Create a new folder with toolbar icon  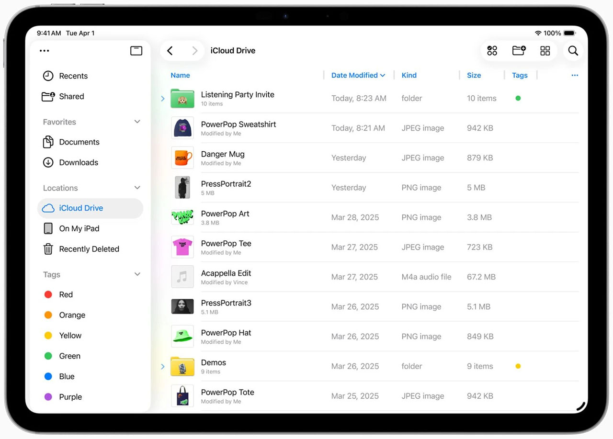pyautogui.click(x=519, y=51)
